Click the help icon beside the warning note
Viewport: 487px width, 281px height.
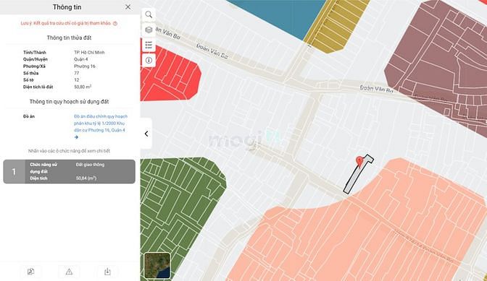point(115,23)
